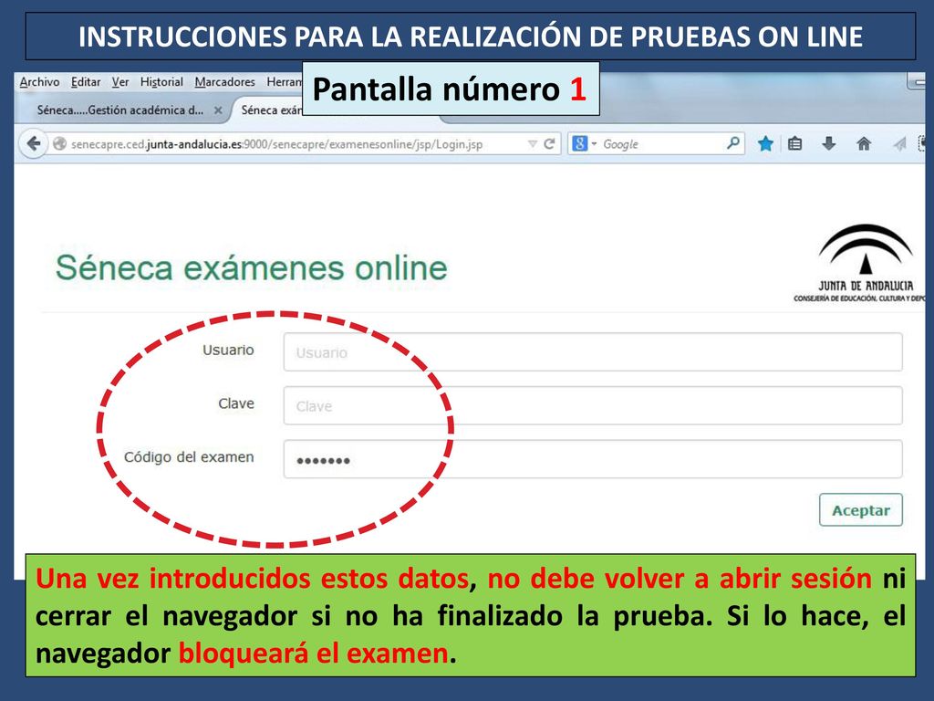Click the Google search engine icon
The image size is (934, 701).
579,143
